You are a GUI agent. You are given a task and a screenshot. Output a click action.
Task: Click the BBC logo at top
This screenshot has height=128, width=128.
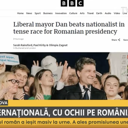(x=72, y=3)
